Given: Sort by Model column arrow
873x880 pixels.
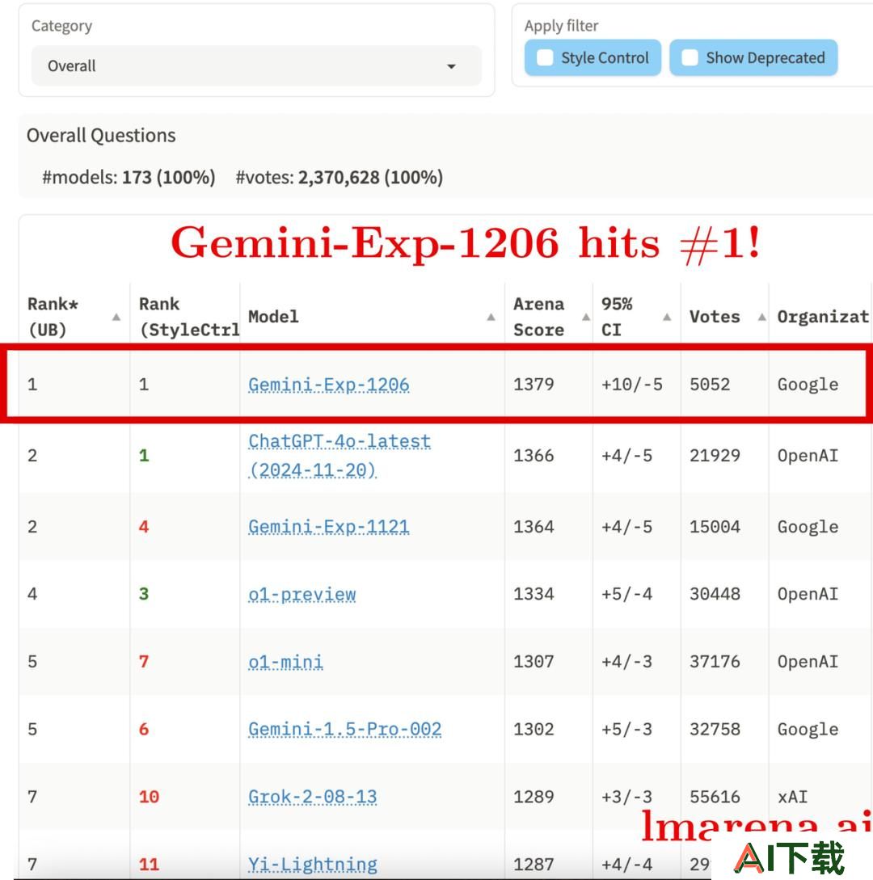Looking at the screenshot, I should (x=491, y=317).
